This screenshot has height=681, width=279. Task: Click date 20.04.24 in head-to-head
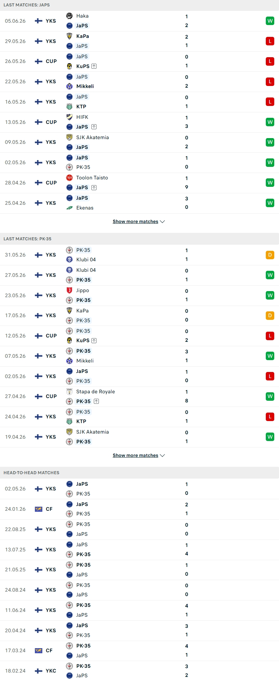pyautogui.click(x=15, y=631)
